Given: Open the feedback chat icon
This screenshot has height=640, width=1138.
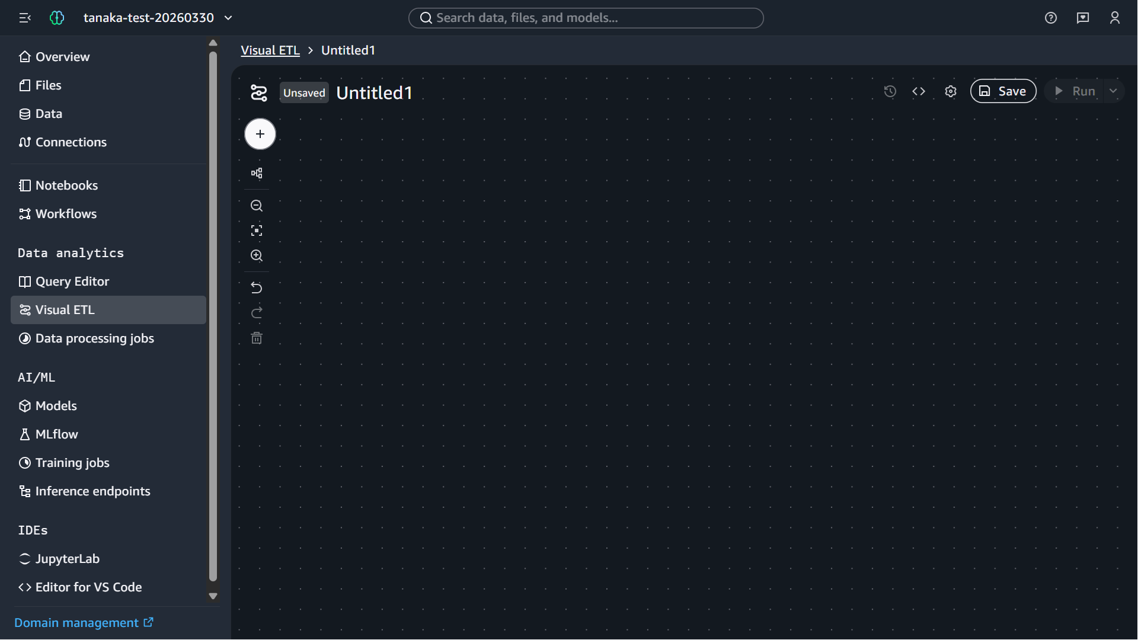Looking at the screenshot, I should pos(1083,18).
